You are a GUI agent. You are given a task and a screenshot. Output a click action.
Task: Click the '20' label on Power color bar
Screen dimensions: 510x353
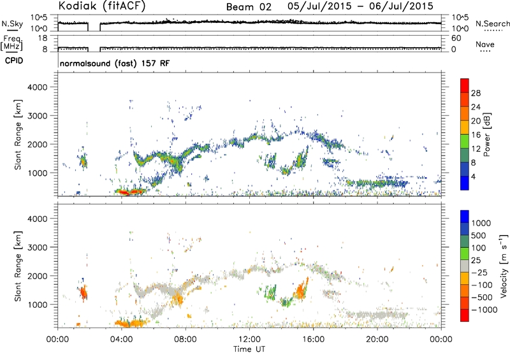[x=476, y=121]
